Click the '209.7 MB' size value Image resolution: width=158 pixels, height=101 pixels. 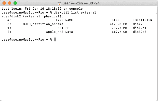tap(119, 28)
